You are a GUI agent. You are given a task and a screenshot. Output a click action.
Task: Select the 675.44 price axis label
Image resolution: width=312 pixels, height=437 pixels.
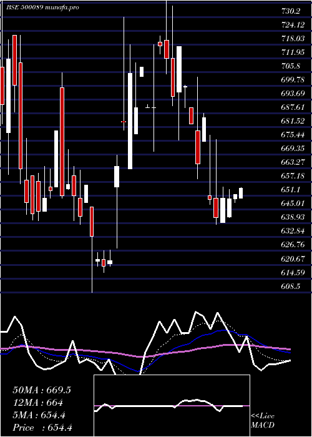coord(293,135)
